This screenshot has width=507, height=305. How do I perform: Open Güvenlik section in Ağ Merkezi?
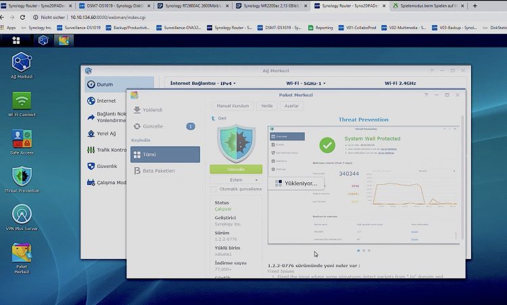[106, 166]
